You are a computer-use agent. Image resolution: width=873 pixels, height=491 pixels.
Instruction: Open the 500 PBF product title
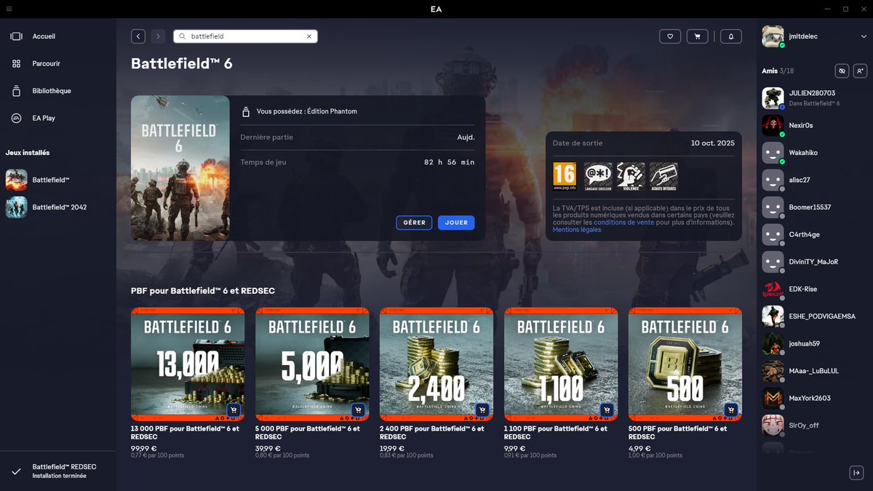click(x=678, y=433)
